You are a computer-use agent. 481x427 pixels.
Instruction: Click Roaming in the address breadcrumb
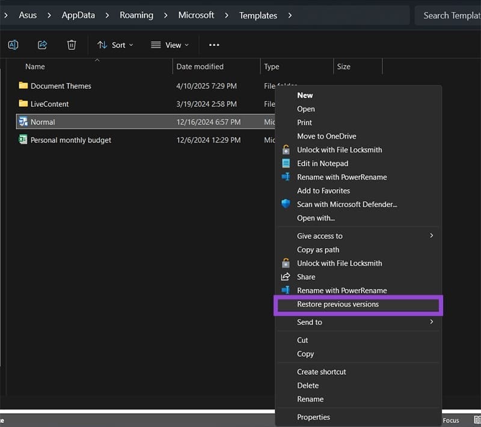pyautogui.click(x=136, y=15)
